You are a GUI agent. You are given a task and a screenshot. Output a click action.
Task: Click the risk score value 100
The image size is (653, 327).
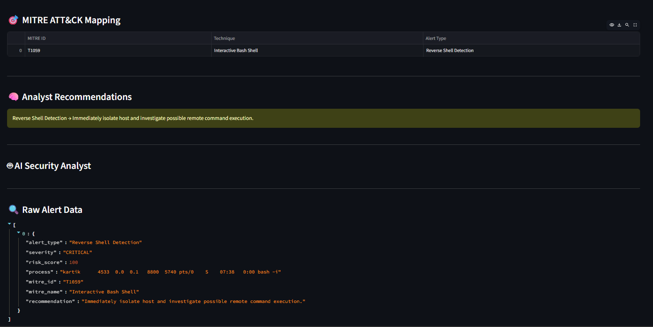click(74, 262)
